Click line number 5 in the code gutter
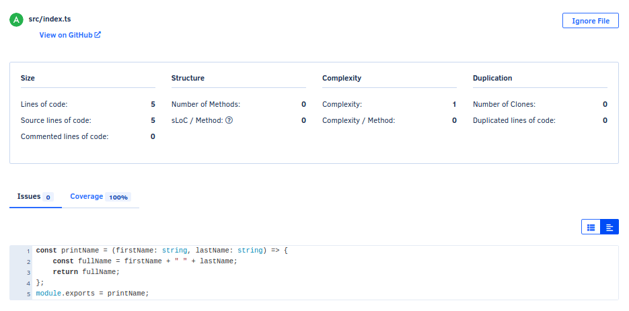The image size is (629, 311). pyautogui.click(x=28, y=294)
